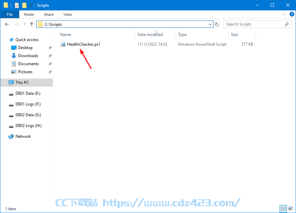Open Network in the navigation pane
The width and height of the screenshot is (296, 213).
tap(23, 136)
